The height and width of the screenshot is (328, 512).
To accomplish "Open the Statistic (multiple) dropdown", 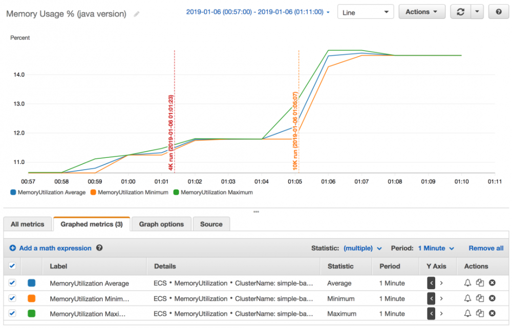I will 362,248.
